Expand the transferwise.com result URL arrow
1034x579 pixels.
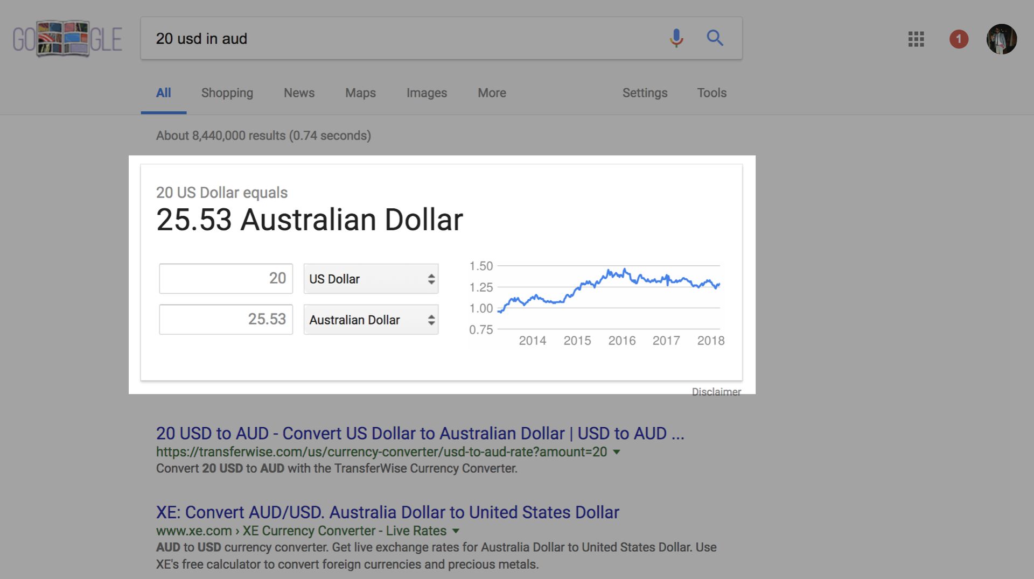(x=617, y=452)
